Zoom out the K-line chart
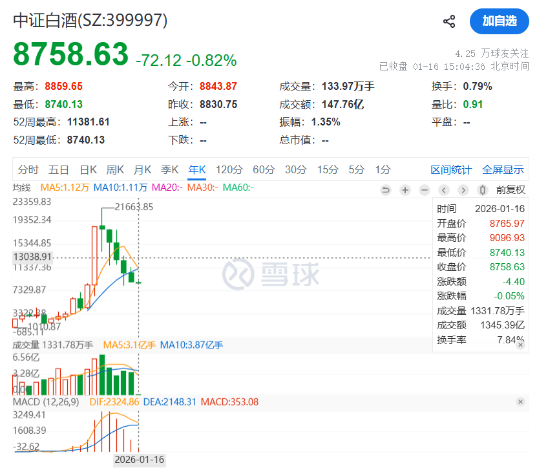Viewport: 537px width, 472px height. 425,190
